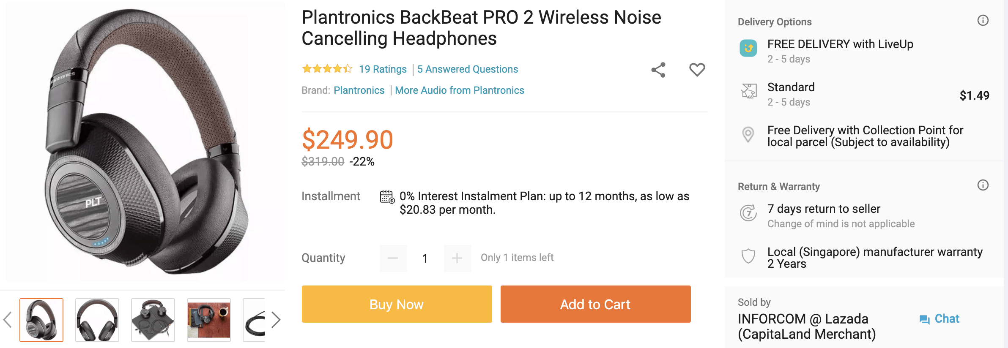Click the share icon
The image size is (1008, 348).
tap(658, 70)
